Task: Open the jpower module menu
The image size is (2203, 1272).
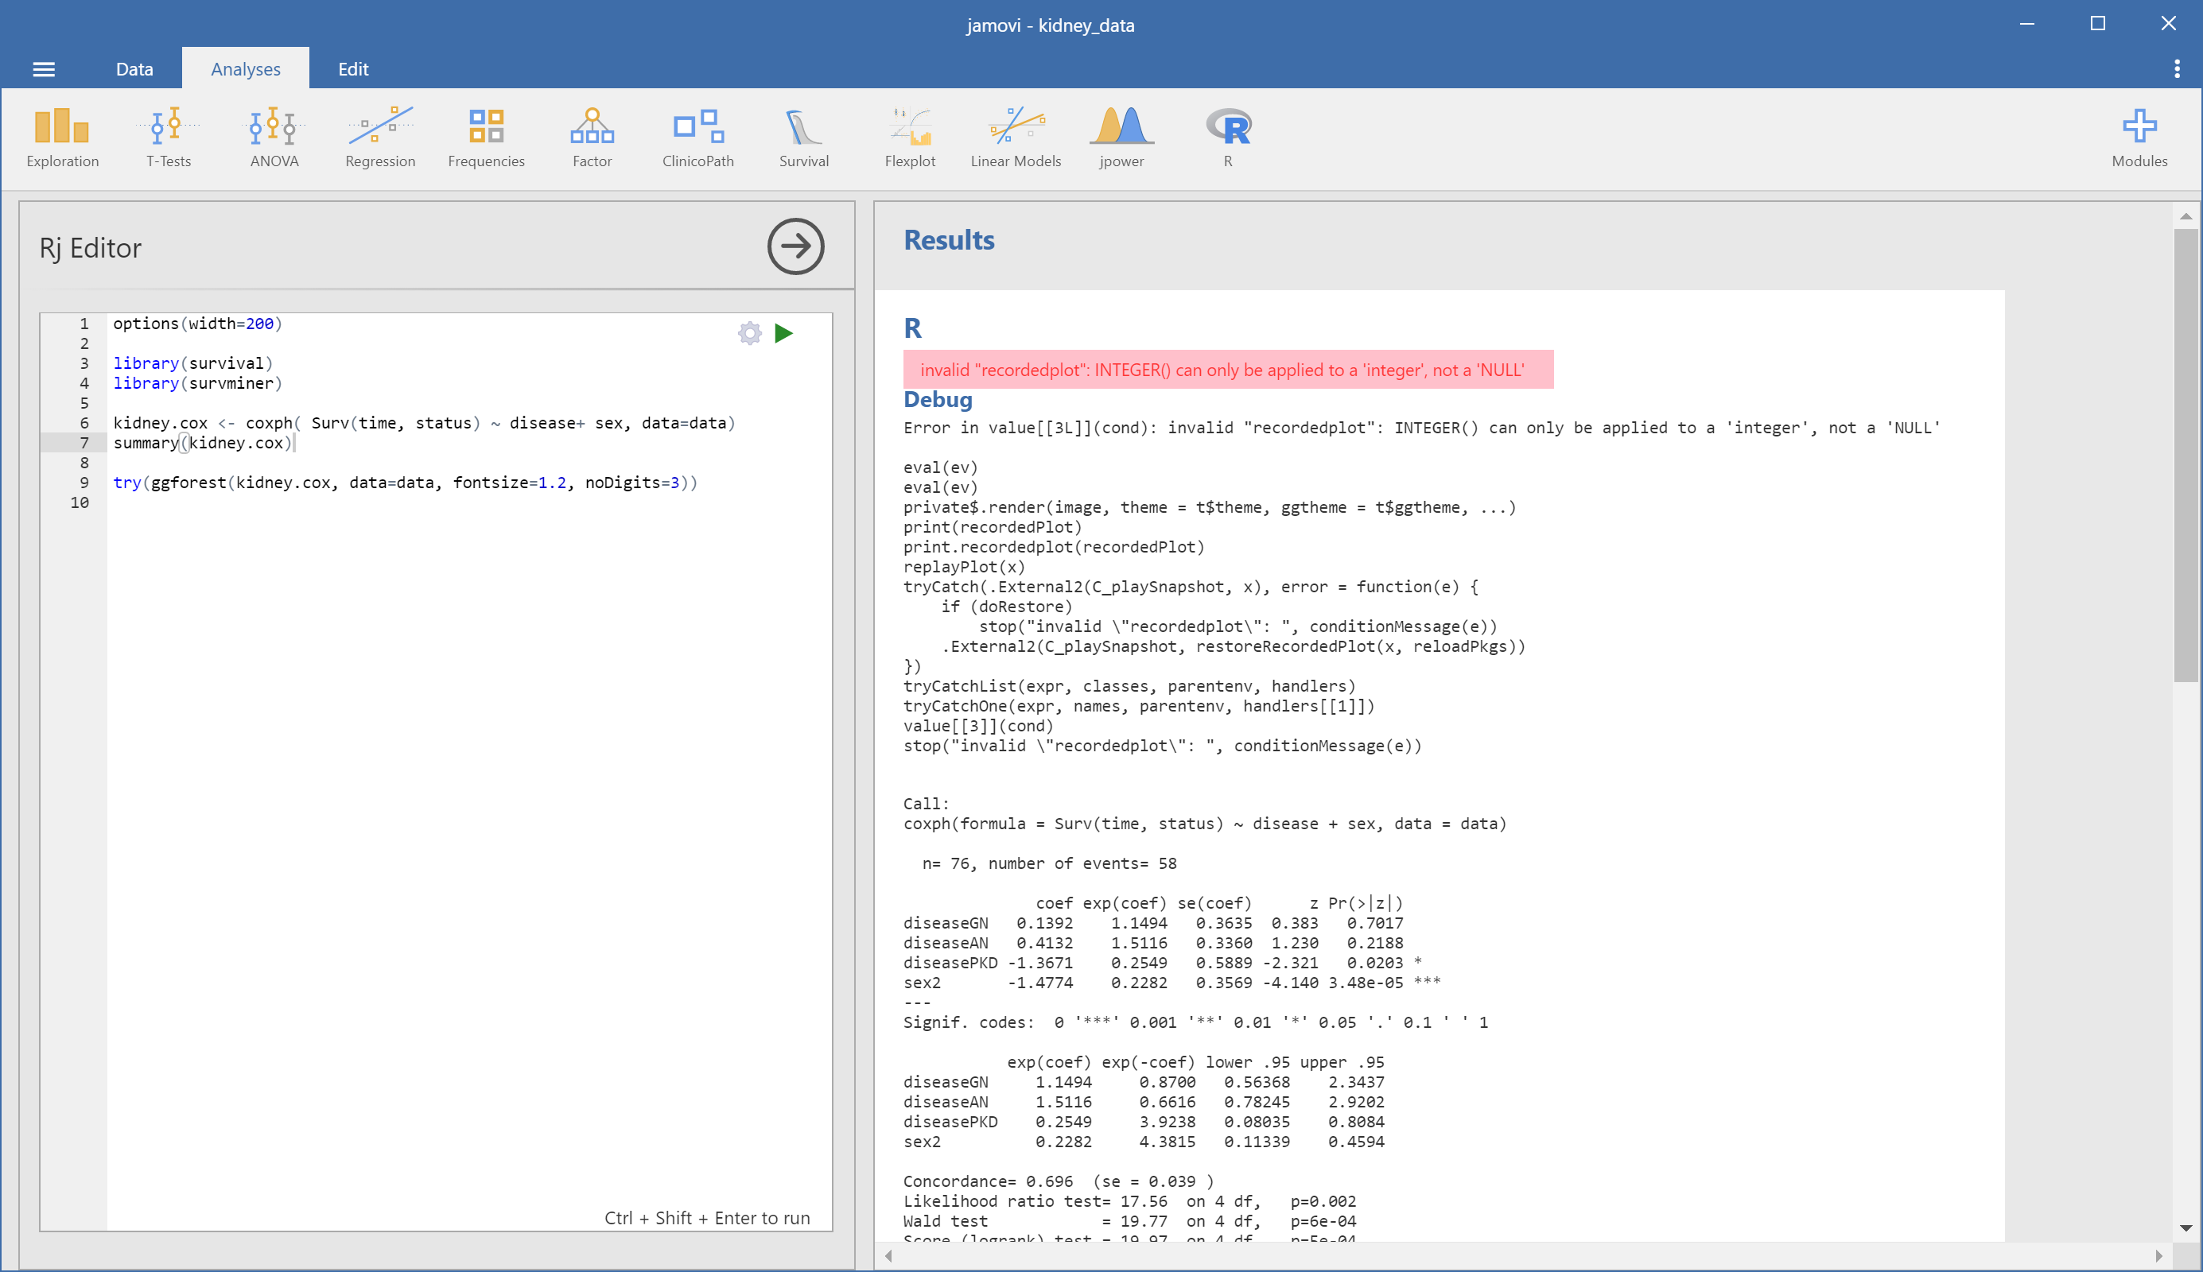Action: pos(1121,138)
